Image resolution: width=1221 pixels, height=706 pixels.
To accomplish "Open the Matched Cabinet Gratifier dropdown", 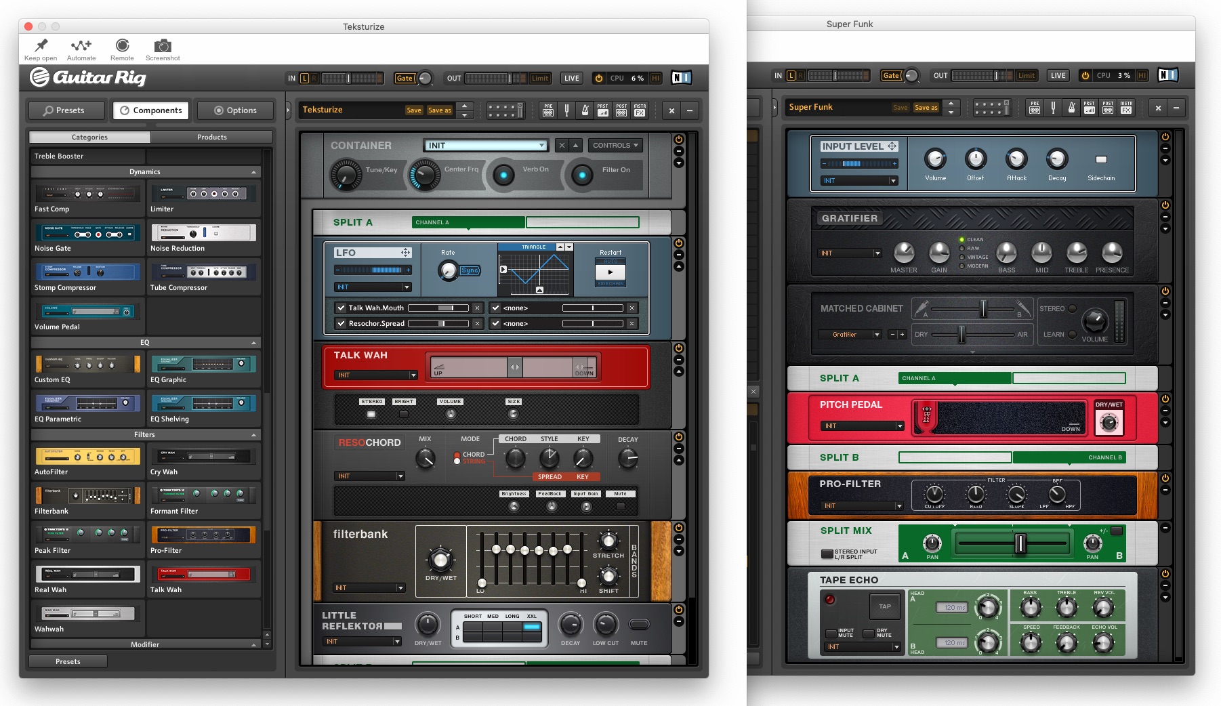I will [850, 334].
